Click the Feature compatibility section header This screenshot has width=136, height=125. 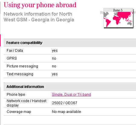(70, 43)
